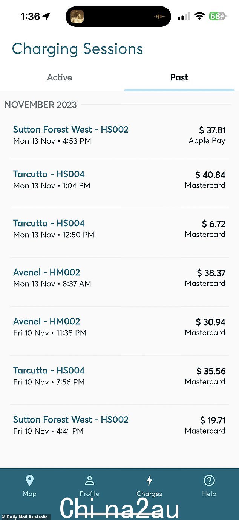The height and width of the screenshot is (520, 239).
Task: Open Sutton Forest West session at 4:53 PM
Action: point(119,135)
